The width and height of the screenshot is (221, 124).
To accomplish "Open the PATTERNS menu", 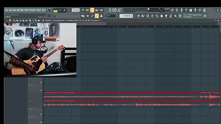I will tap(20, 10).
